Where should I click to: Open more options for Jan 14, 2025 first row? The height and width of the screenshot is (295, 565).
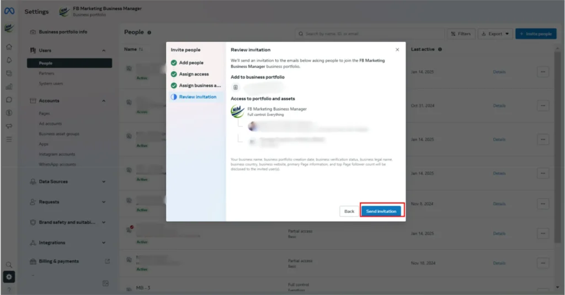point(543,72)
